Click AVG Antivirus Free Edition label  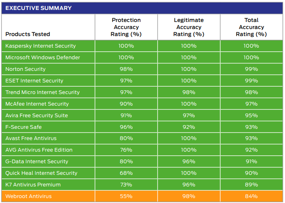(39, 150)
